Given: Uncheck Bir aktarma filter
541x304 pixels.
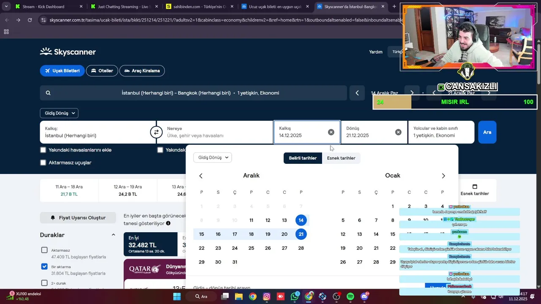Looking at the screenshot, I should 44,266.
